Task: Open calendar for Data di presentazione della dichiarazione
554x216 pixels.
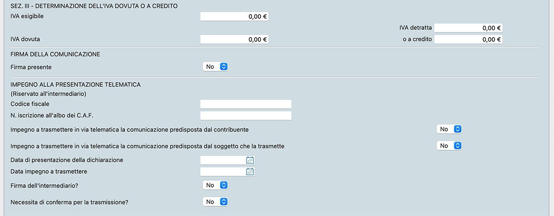Action: click(250, 160)
